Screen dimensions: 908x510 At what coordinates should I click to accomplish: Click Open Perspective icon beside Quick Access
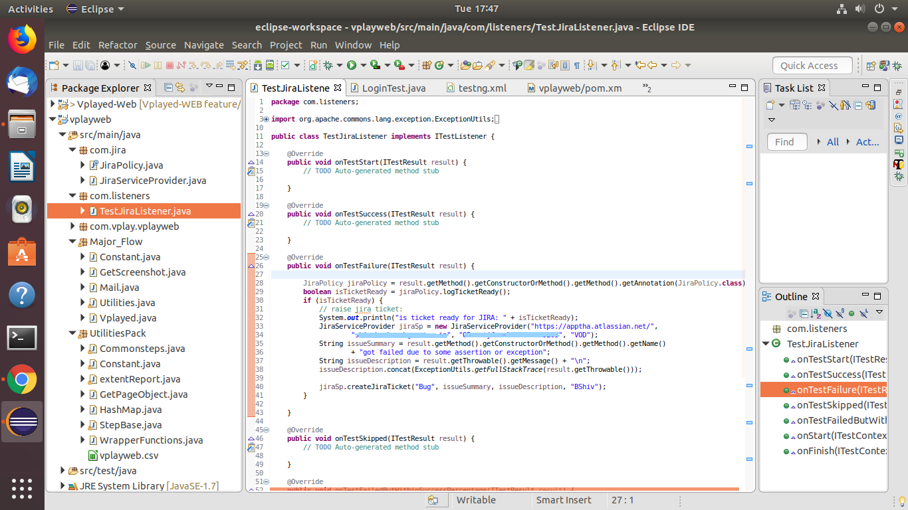click(871, 65)
